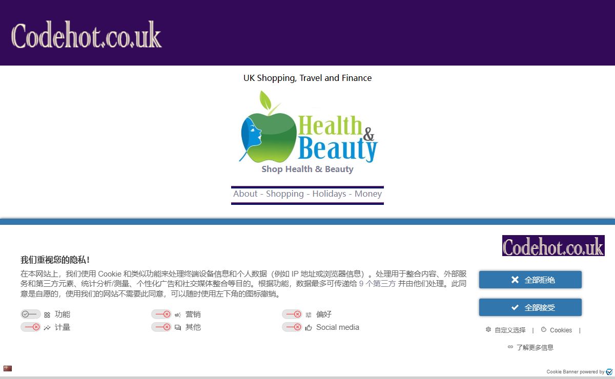The width and height of the screenshot is (615, 379).
Task: Click the Shop Health & Beauty link
Action: coord(307,169)
